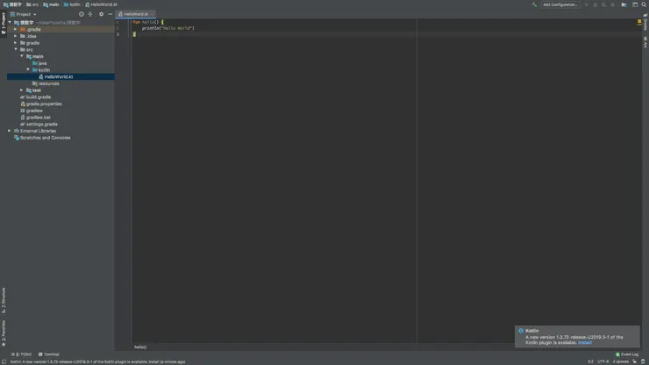The image size is (649, 365).
Task: Click kotlin in the breadcrumb bar
Action: pos(72,4)
